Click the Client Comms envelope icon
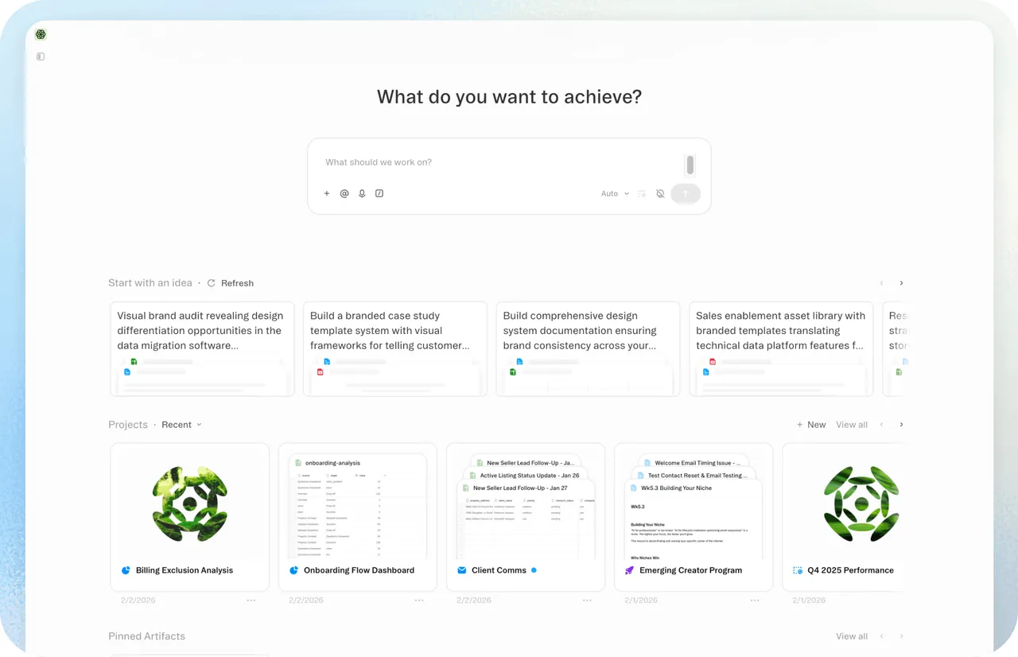Screen dimensions: 1018x657 [462, 570]
